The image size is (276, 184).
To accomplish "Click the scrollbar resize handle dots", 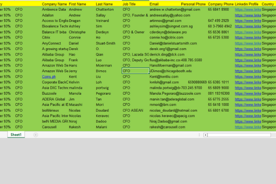I will [x=200, y=135].
